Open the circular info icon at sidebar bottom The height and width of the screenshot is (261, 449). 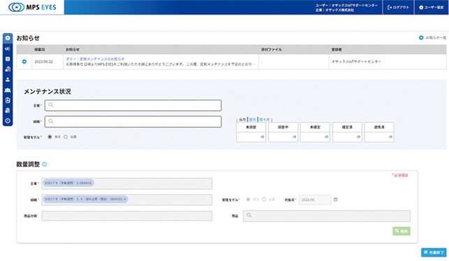tap(8, 121)
